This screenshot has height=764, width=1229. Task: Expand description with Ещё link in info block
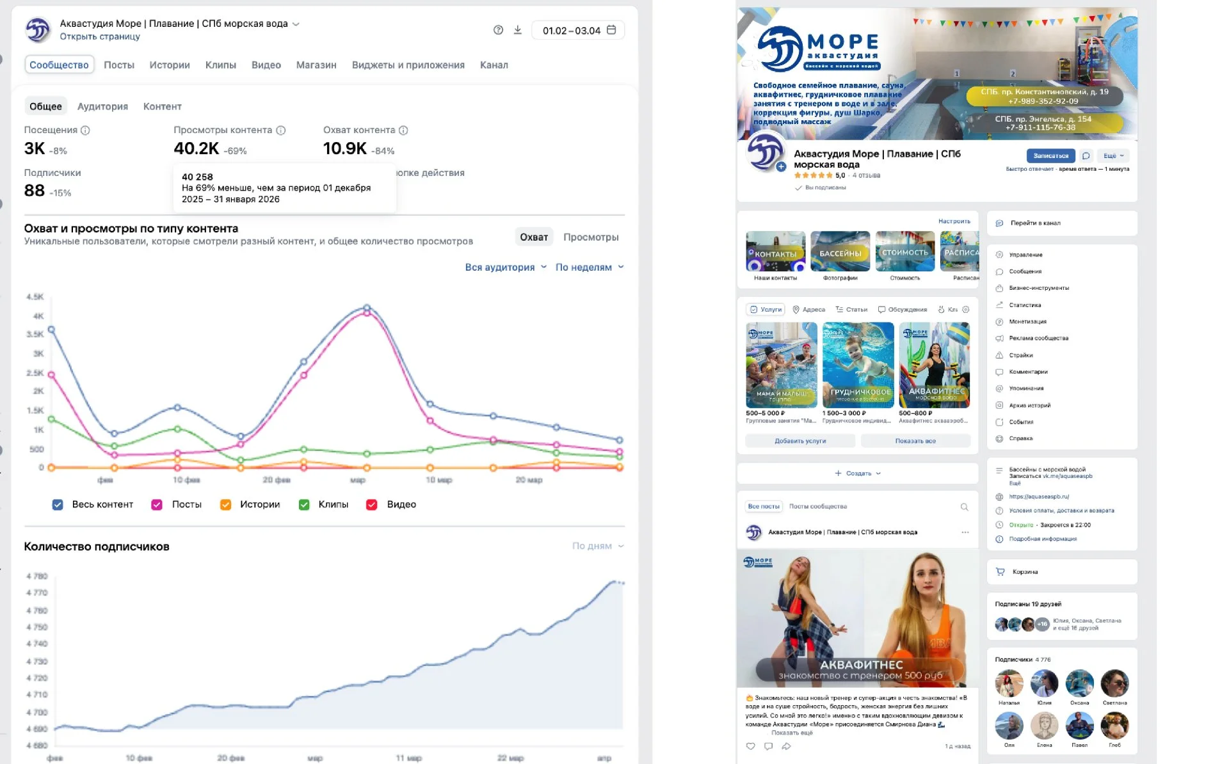(x=1015, y=483)
